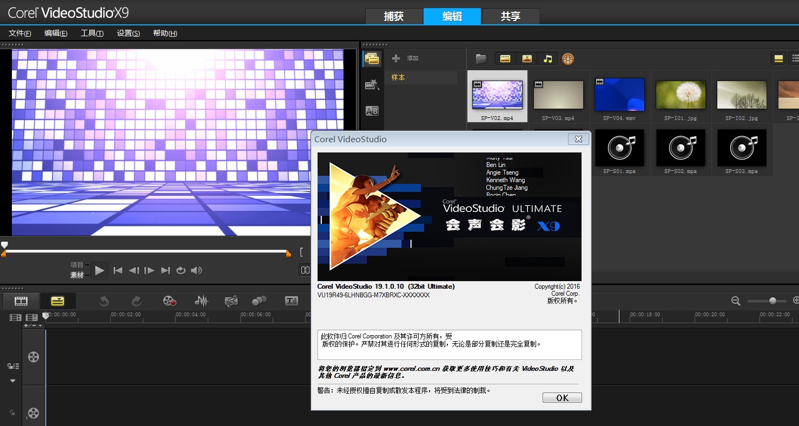Open the preview volume control
This screenshot has width=799, height=426.
(x=197, y=270)
